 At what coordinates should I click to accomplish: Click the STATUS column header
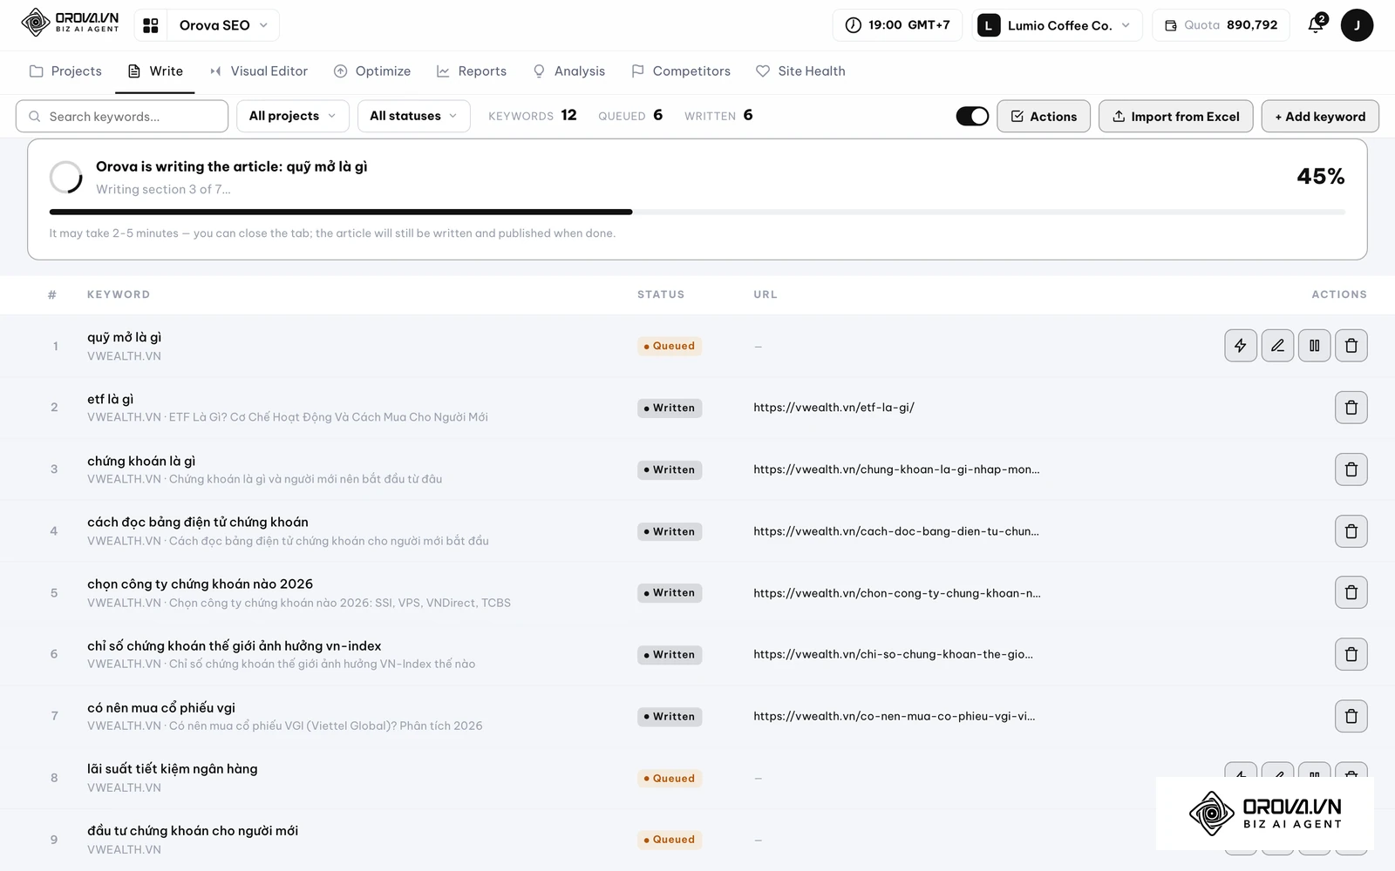pos(661,294)
